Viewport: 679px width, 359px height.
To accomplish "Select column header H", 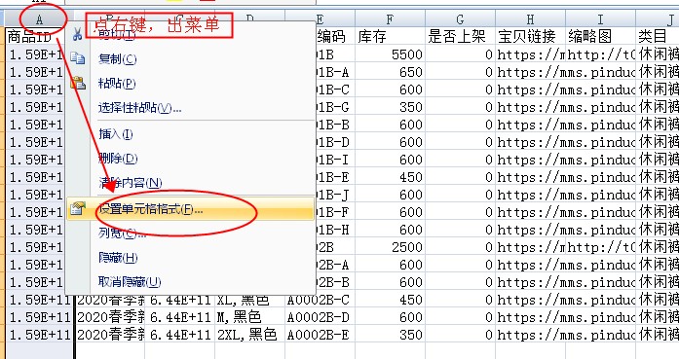I will tap(530, 19).
